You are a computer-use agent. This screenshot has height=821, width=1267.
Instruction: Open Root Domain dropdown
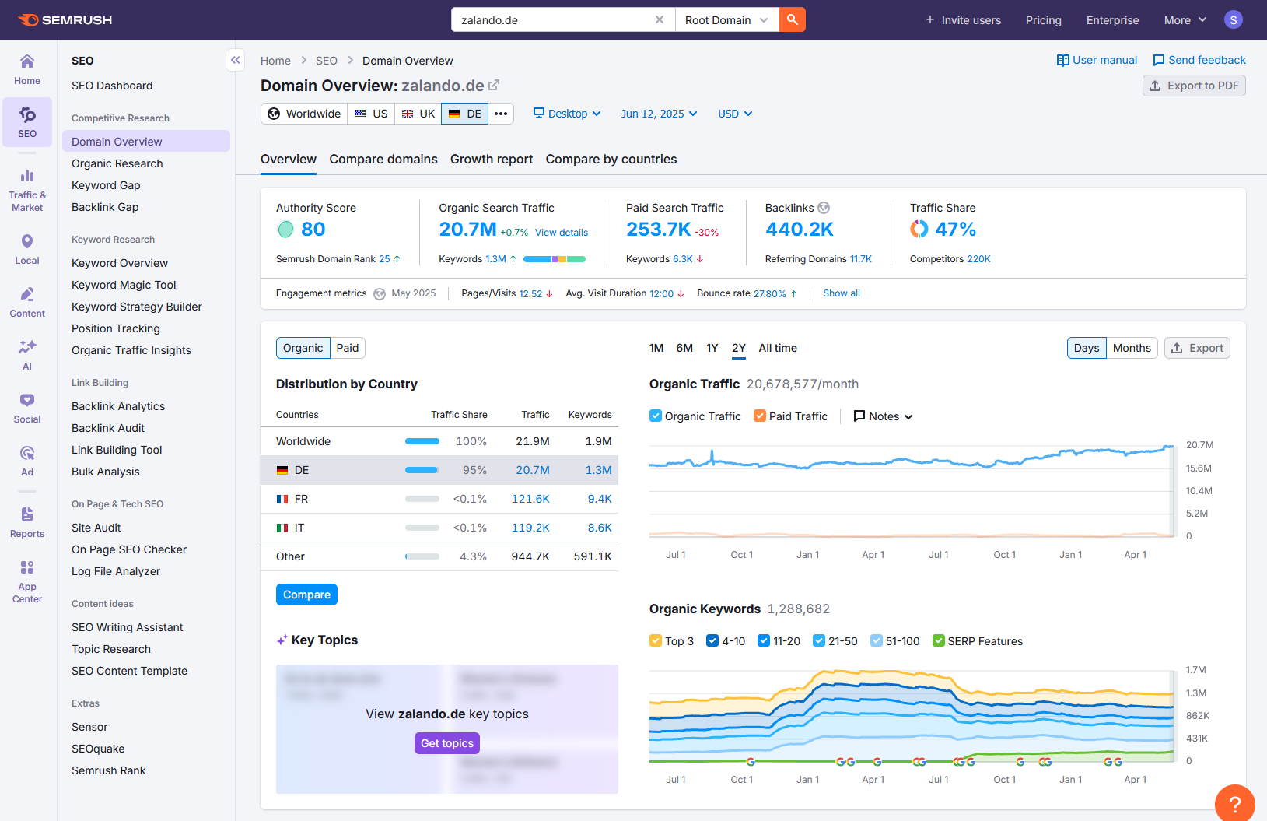pos(726,19)
